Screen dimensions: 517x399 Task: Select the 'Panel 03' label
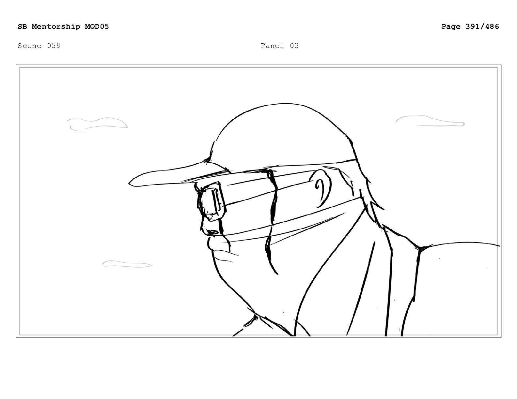click(280, 46)
